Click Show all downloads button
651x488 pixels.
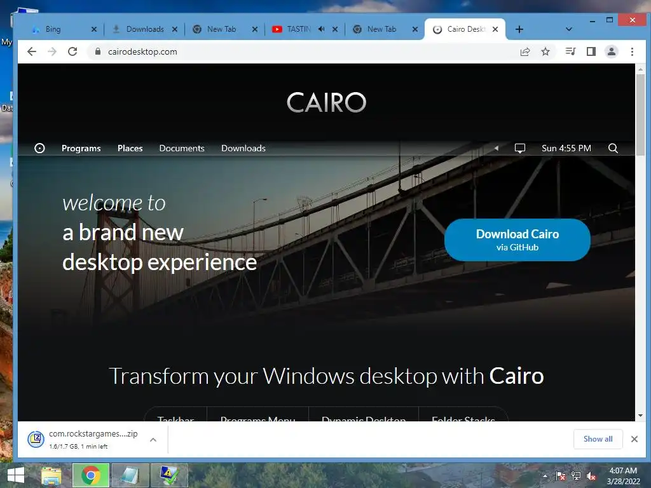[x=598, y=439]
